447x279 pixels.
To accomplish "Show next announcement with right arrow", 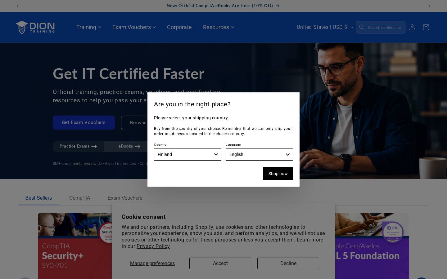I will point(429,6).
